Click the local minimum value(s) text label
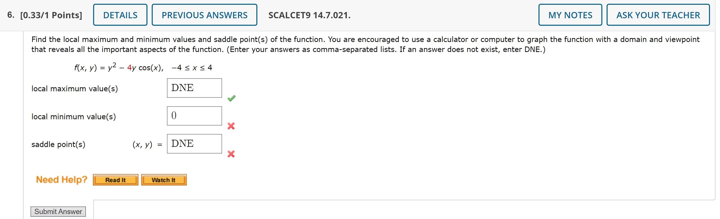The width and height of the screenshot is (720, 219). [x=74, y=116]
